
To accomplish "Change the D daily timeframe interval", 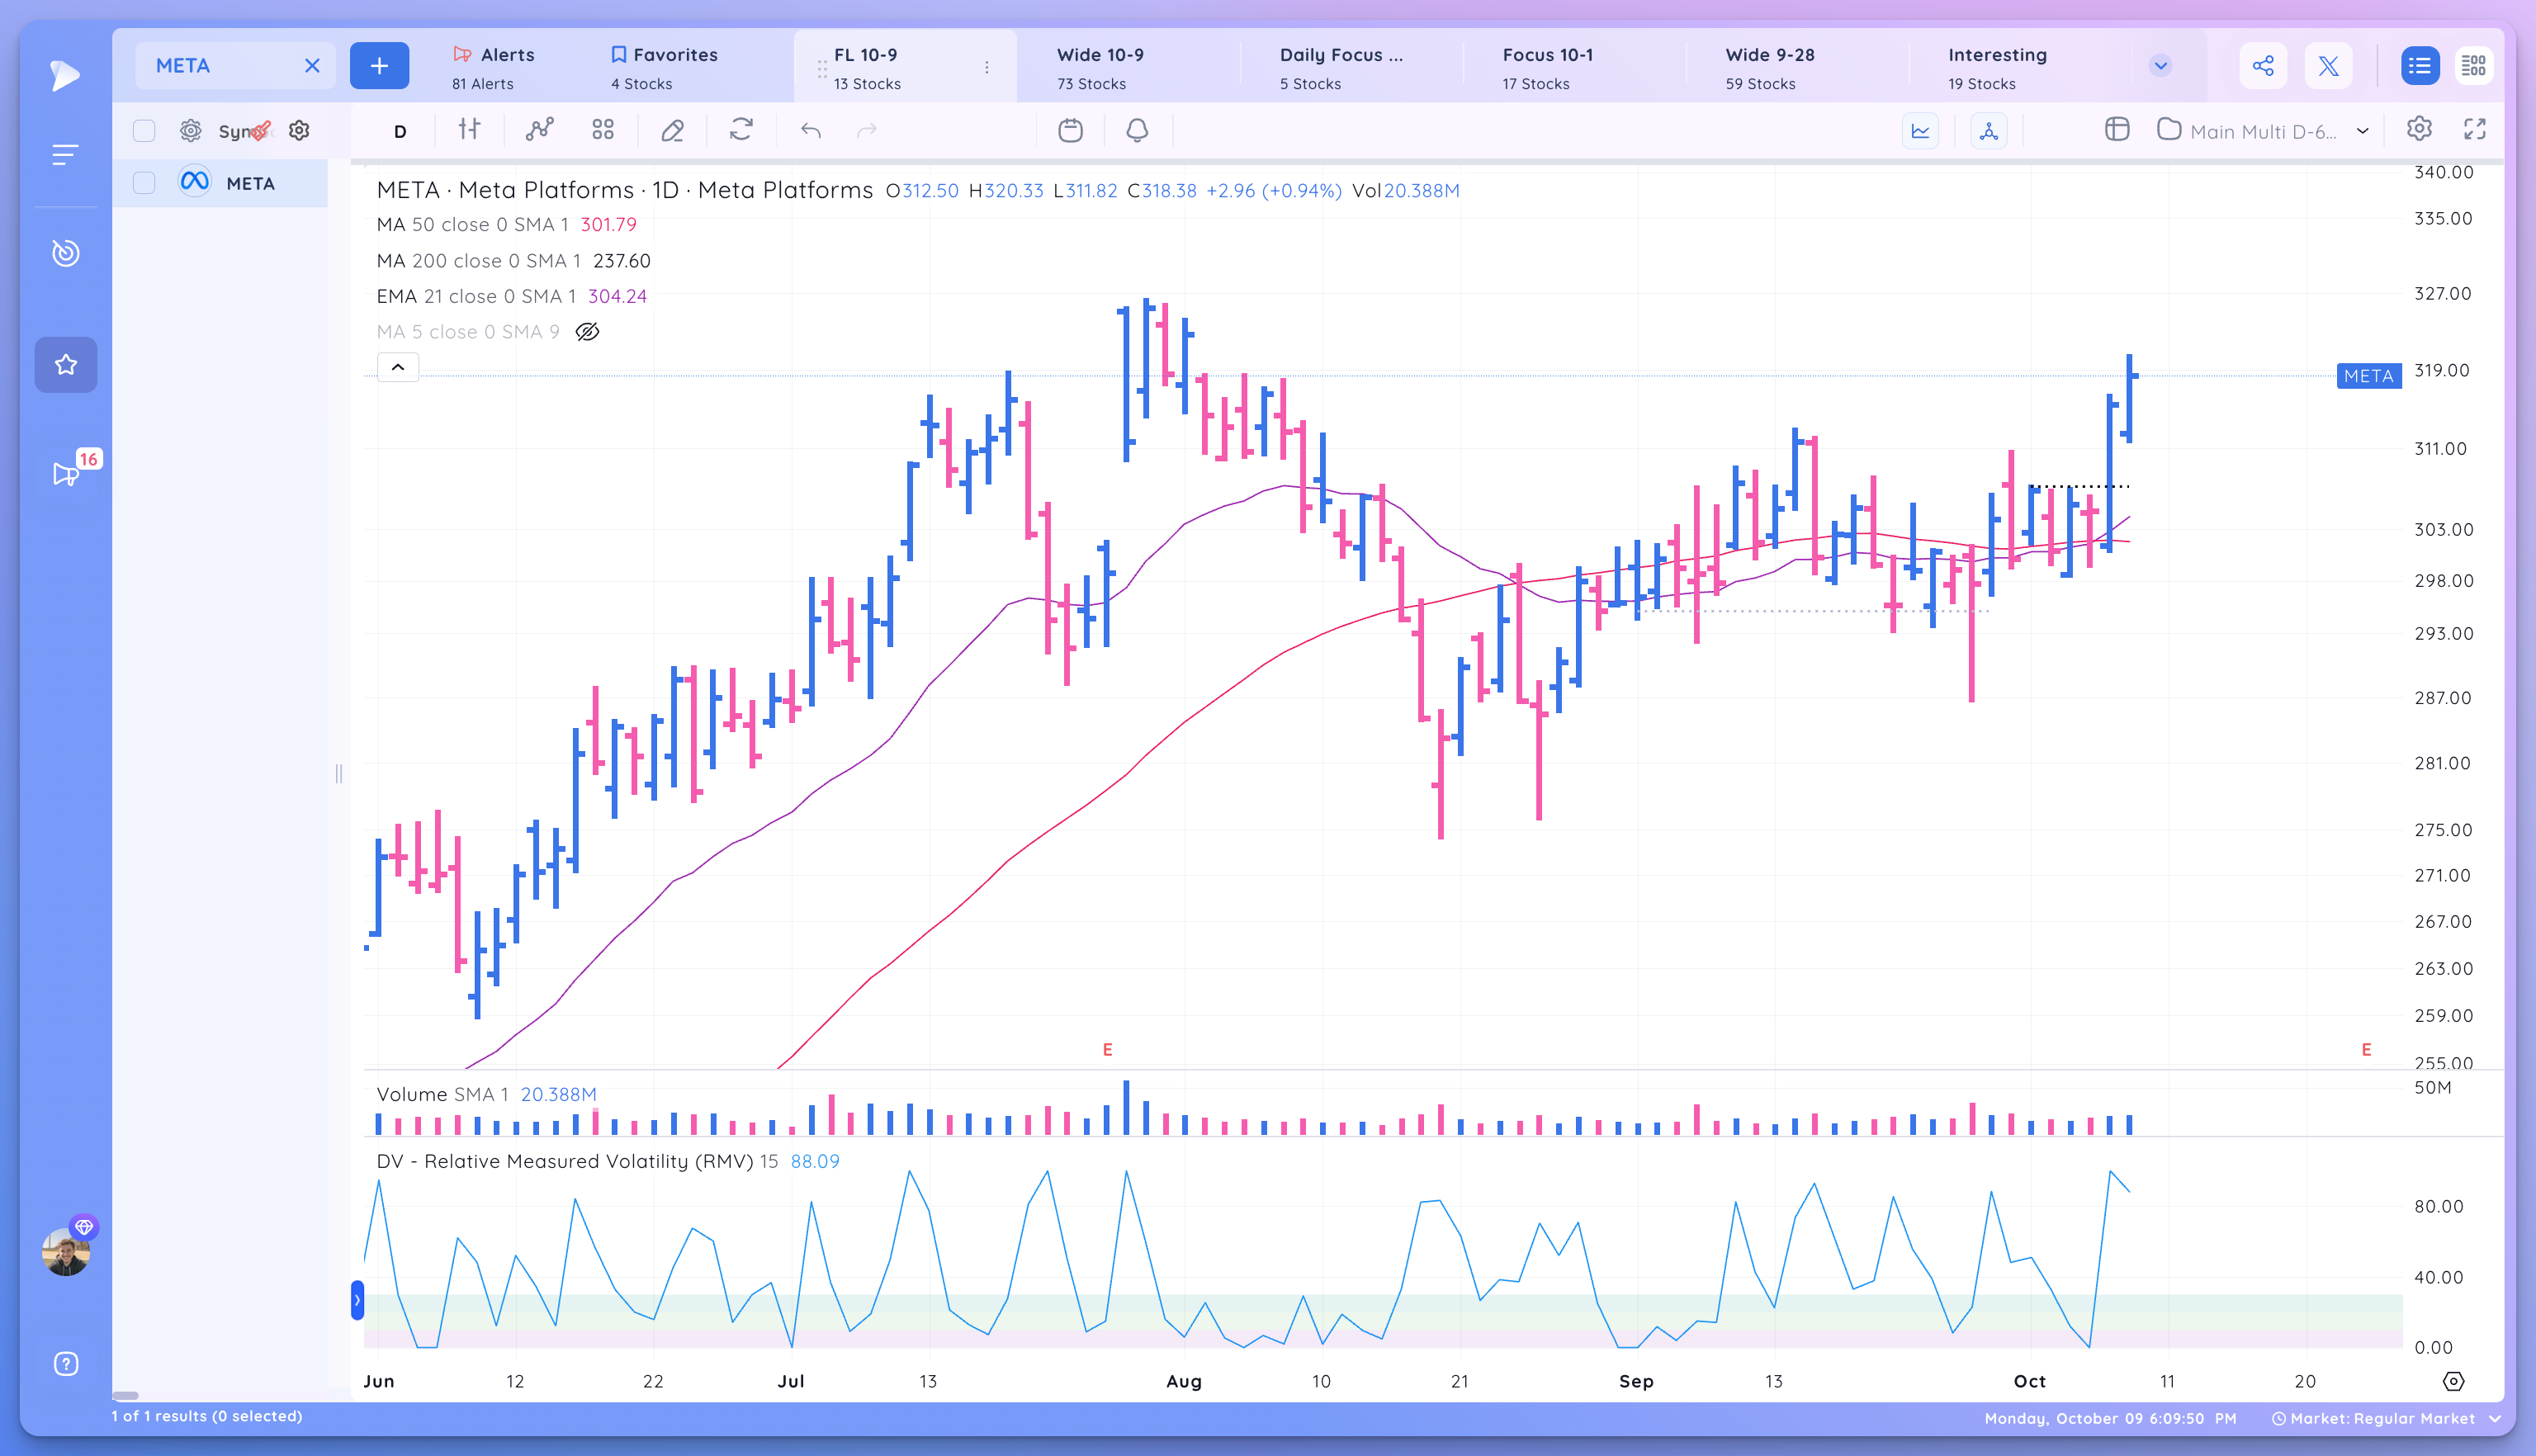I will (400, 131).
